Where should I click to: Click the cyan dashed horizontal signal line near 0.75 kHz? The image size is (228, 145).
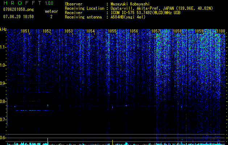point(34,111)
